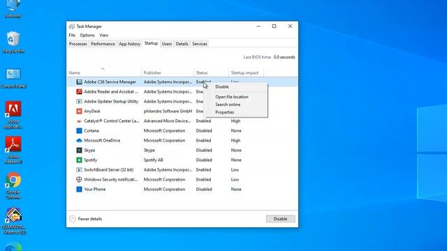Collapse Task Manager with Fewer details
Screen dimensions: 447x251
click(85, 219)
